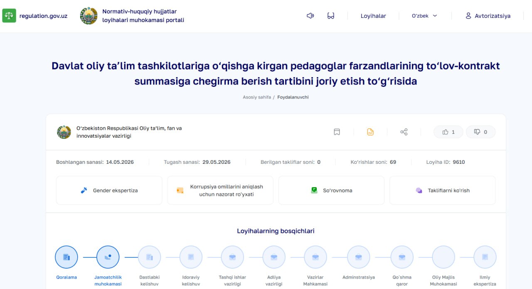Click Loyihalarning bosqichlari heading
The height and width of the screenshot is (289, 532).
[x=276, y=231]
